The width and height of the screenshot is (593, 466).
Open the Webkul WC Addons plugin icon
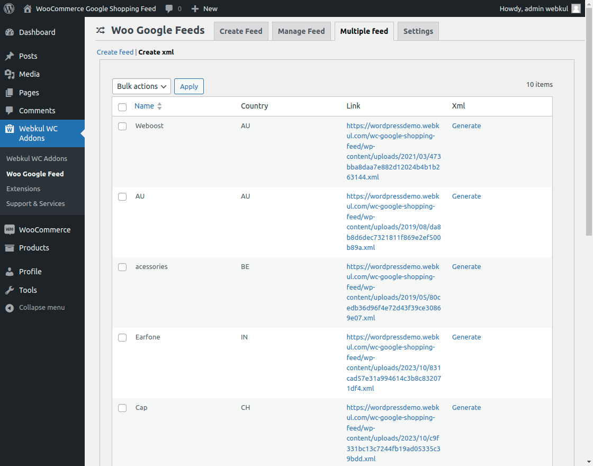pos(12,129)
